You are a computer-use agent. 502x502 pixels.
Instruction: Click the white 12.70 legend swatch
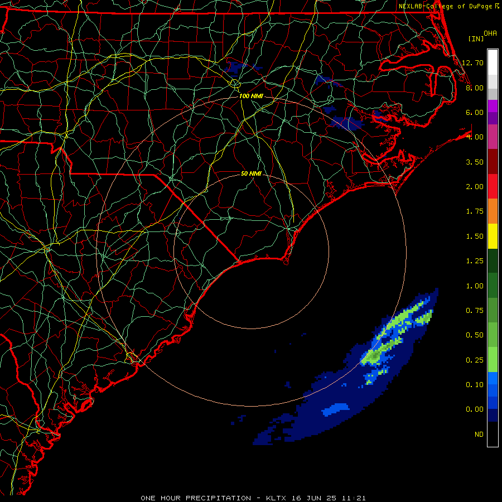[x=493, y=62]
